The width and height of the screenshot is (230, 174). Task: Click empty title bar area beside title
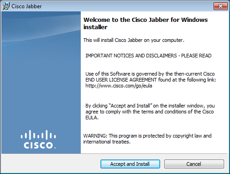tap(126, 6)
